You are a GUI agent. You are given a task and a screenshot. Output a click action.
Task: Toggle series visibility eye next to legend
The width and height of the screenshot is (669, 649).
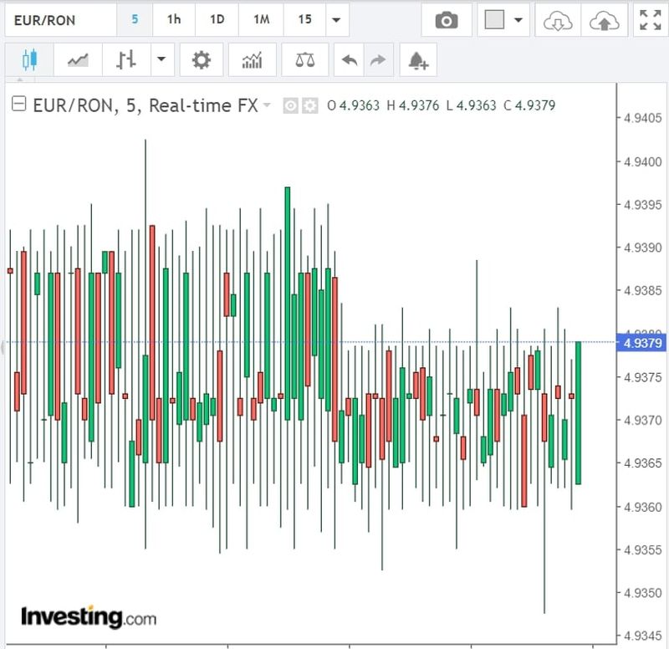click(291, 105)
